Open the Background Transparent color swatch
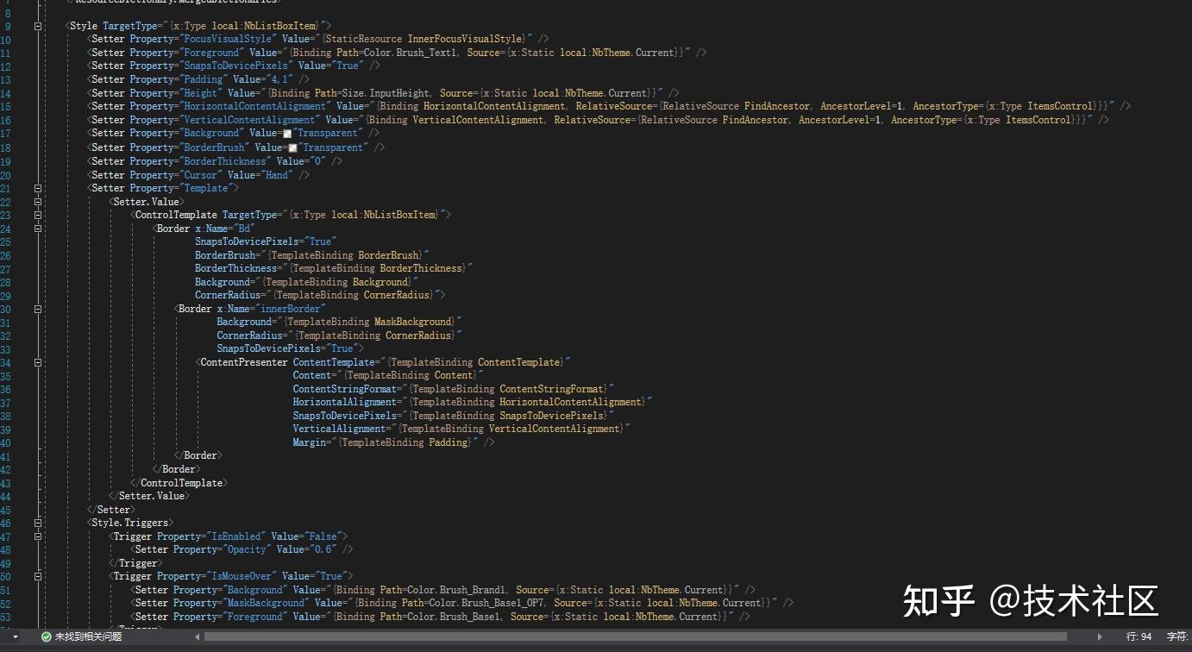Screen dimensions: 1192x652 click(x=287, y=134)
